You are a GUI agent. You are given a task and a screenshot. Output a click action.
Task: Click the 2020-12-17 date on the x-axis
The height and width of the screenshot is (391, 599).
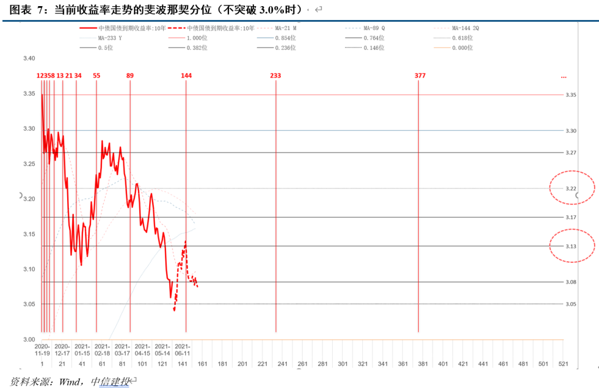(62, 350)
